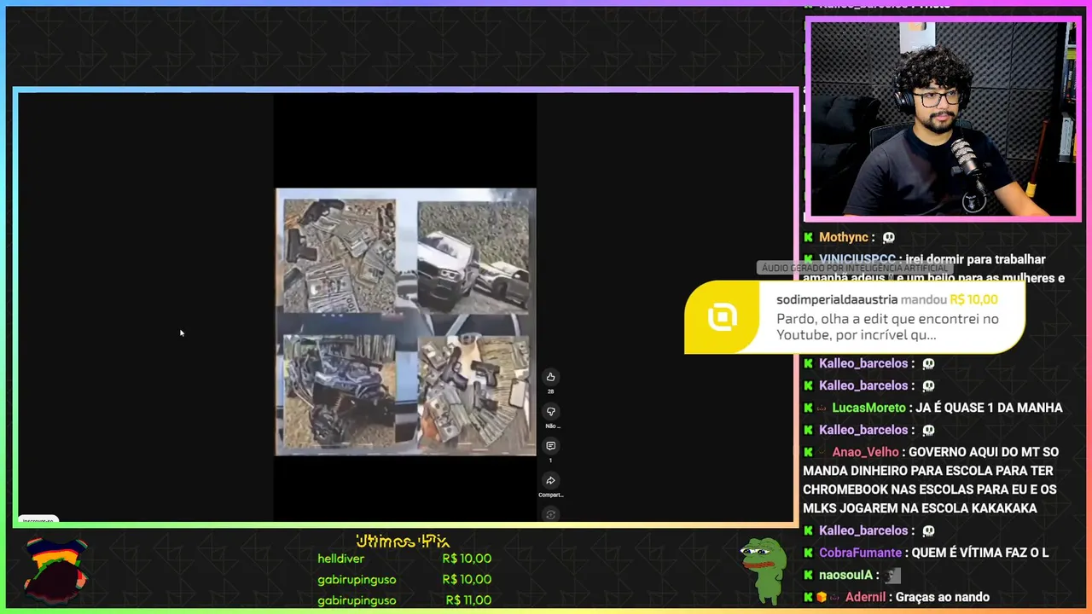Click 'R$ 10,00' in donation alert
Viewport: 1092px width, 614px height.
tap(973, 299)
